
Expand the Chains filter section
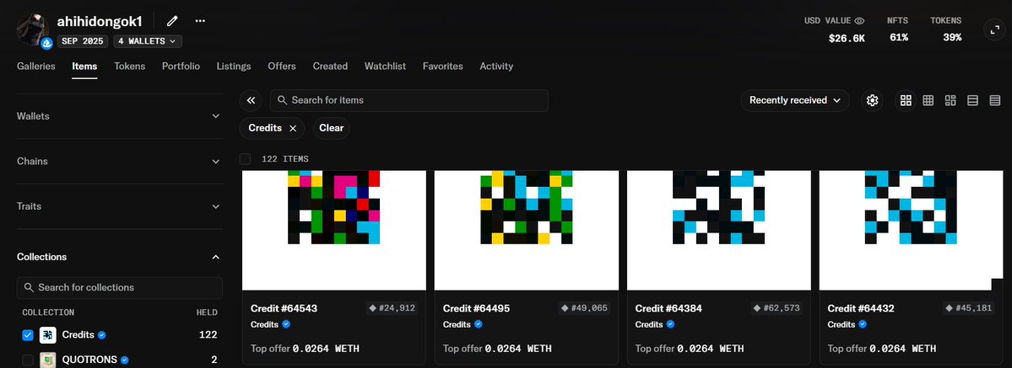pyautogui.click(x=119, y=161)
